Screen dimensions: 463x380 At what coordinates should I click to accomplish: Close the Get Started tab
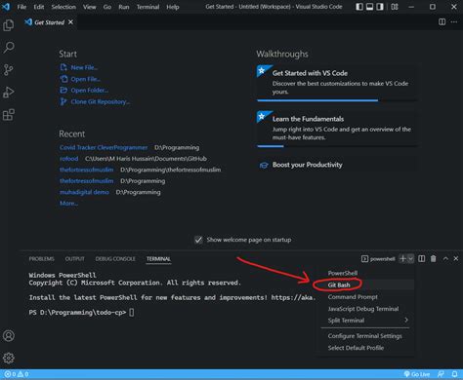point(70,22)
